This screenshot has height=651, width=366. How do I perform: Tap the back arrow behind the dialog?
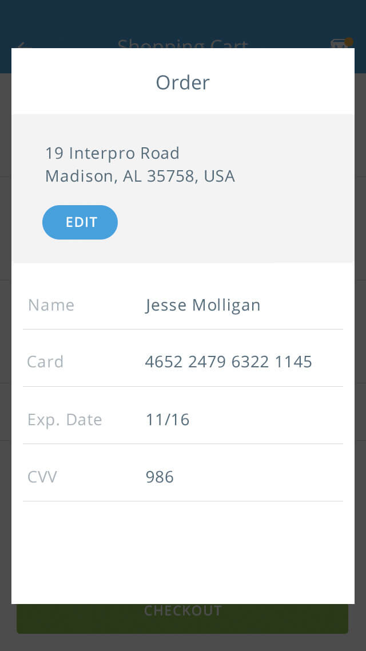coord(23,44)
